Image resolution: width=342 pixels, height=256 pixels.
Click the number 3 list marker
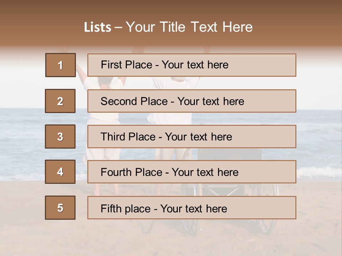60,137
